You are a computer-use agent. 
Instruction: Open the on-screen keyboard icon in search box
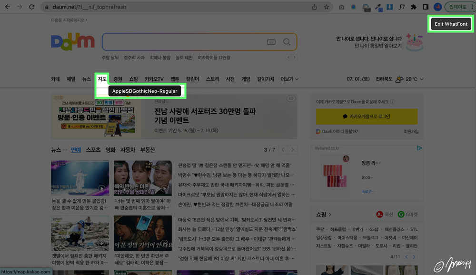pos(271,42)
